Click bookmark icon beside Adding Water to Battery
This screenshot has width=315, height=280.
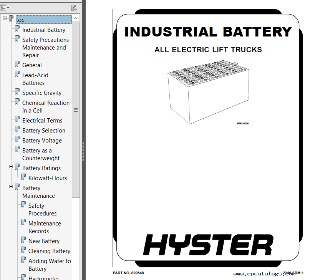click(x=23, y=260)
